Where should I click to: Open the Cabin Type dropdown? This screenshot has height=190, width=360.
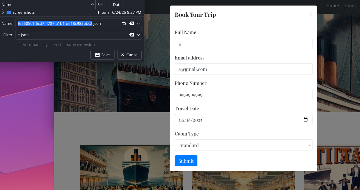point(243,145)
